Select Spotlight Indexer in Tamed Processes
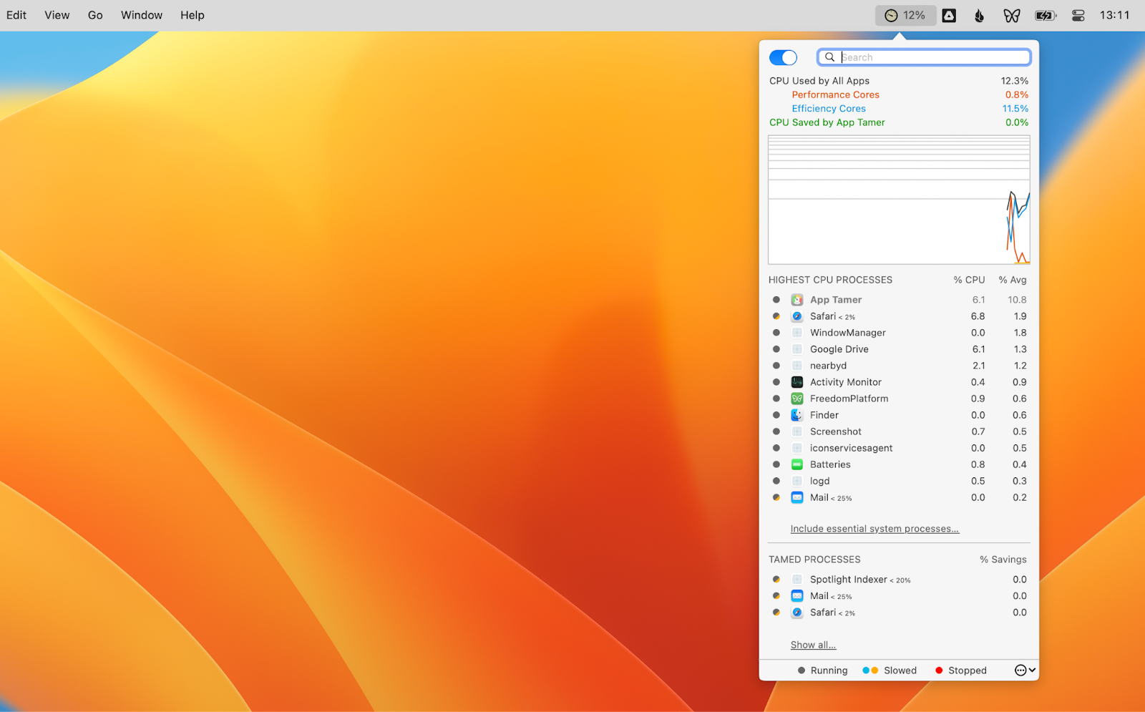 pyautogui.click(x=899, y=580)
